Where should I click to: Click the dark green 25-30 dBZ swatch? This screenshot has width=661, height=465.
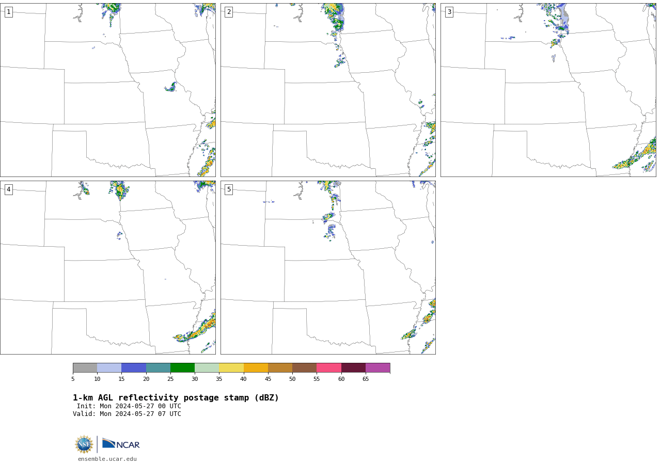click(x=182, y=368)
